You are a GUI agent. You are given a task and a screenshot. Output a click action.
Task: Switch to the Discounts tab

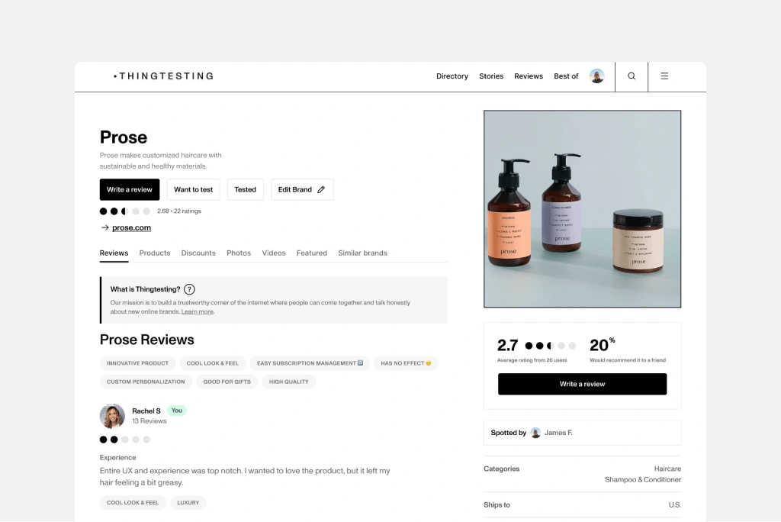pyautogui.click(x=198, y=253)
